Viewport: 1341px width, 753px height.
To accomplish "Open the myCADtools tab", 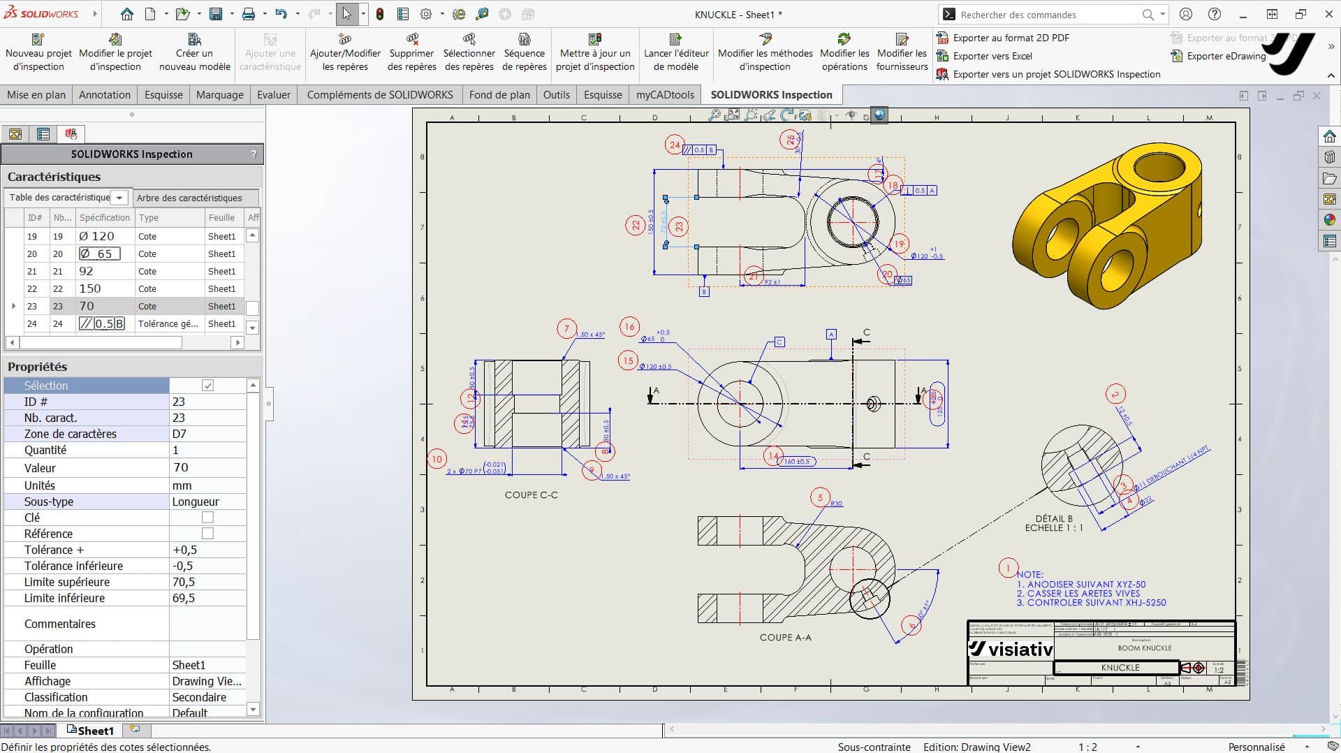I will (x=665, y=95).
